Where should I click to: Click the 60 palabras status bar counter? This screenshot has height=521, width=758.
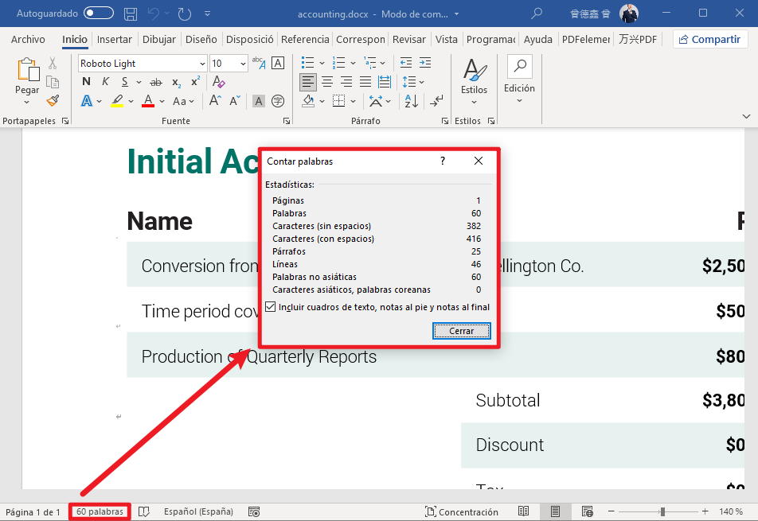(100, 511)
